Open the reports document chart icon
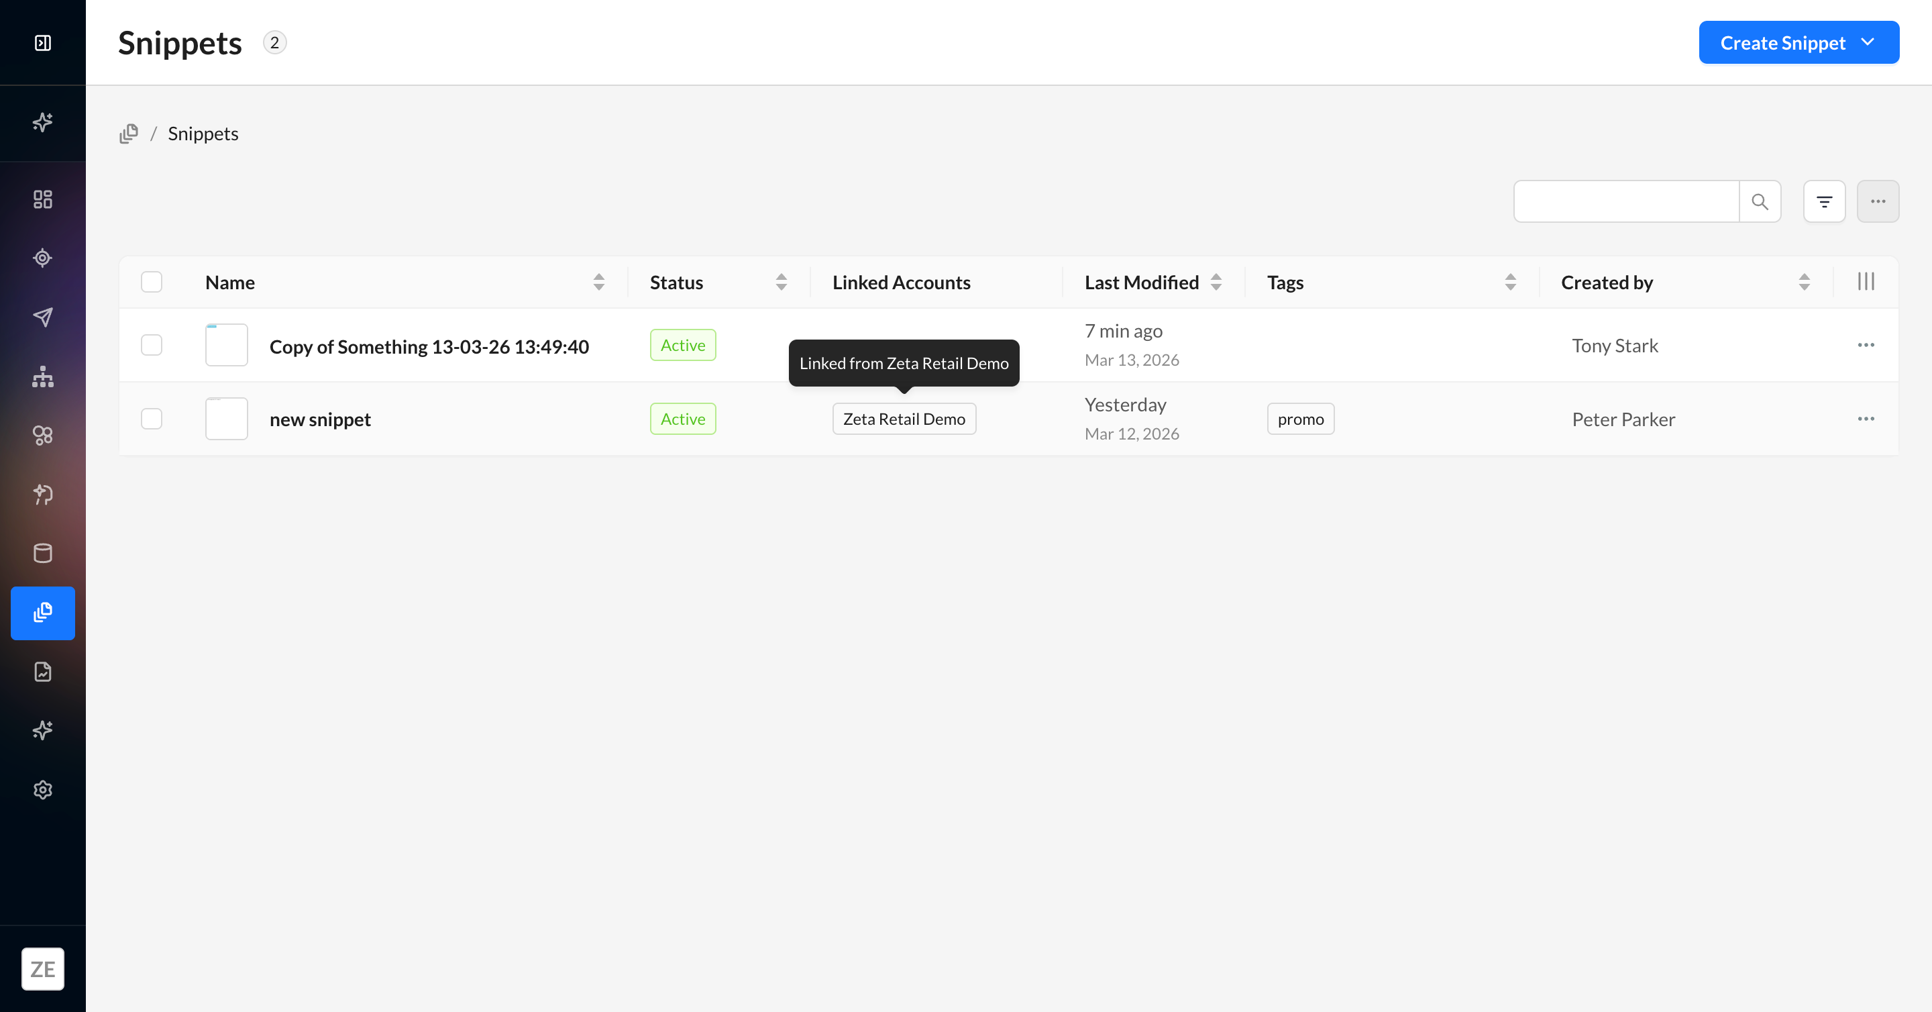Image resolution: width=1932 pixels, height=1012 pixels. 43,671
